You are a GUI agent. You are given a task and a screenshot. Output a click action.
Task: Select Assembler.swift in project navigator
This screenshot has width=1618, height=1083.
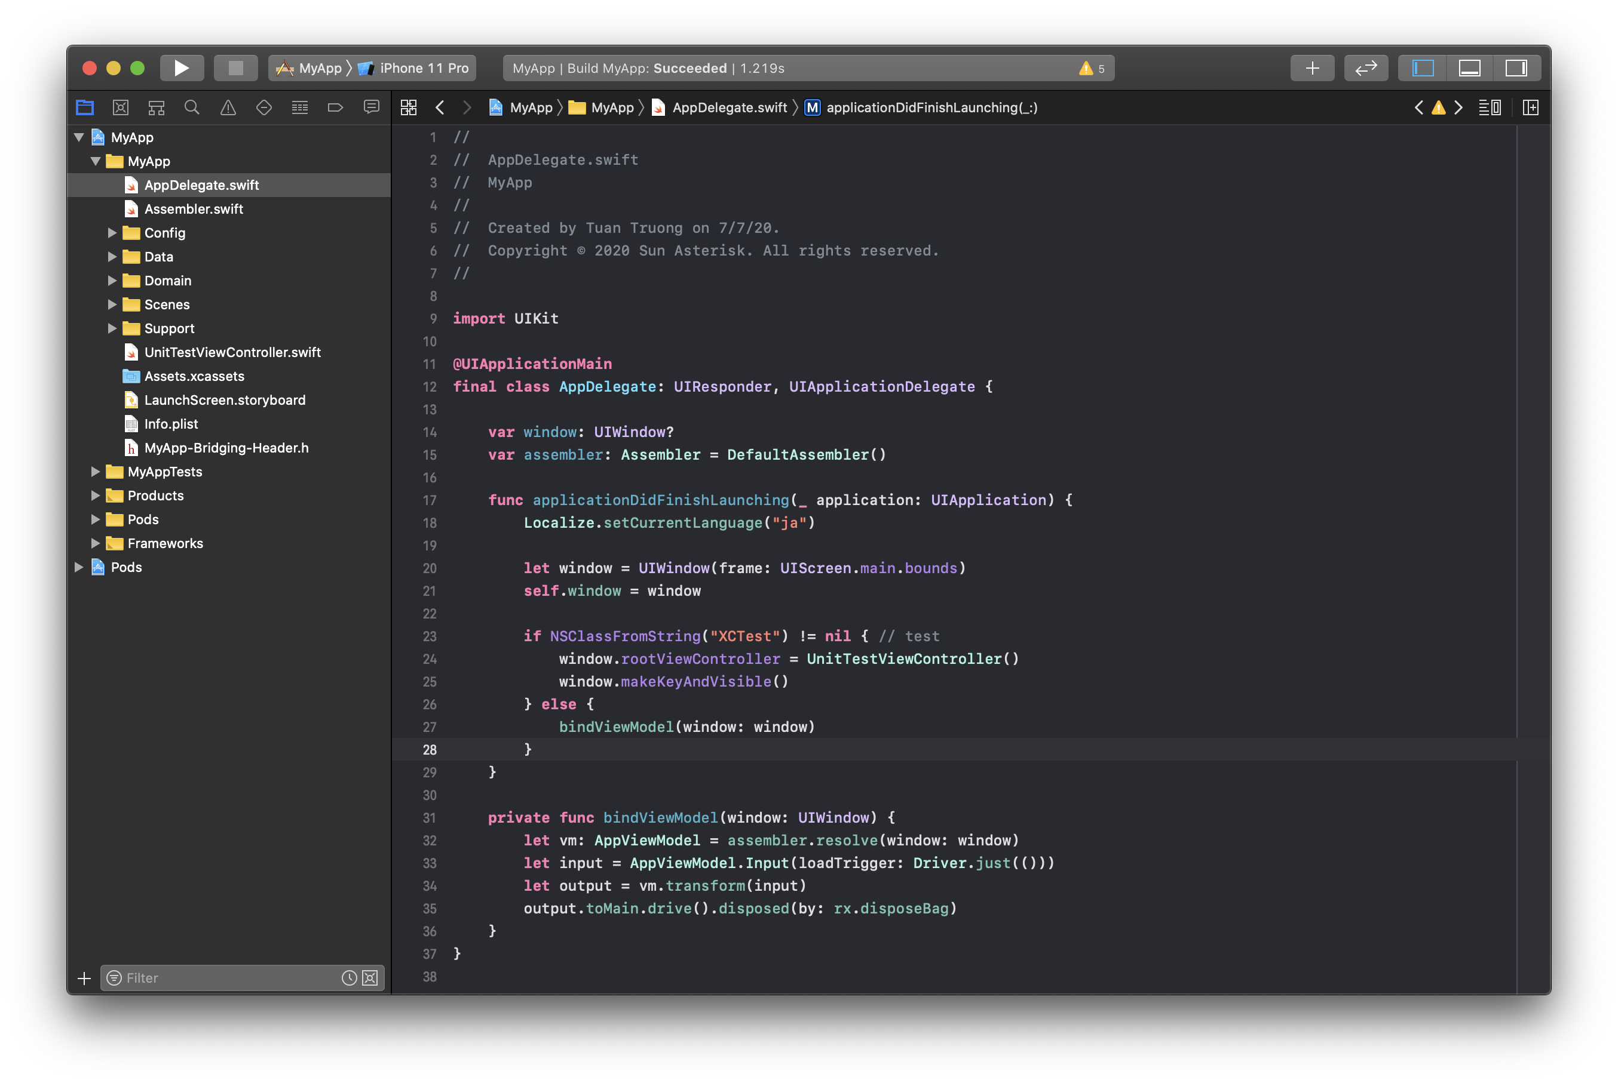click(194, 208)
